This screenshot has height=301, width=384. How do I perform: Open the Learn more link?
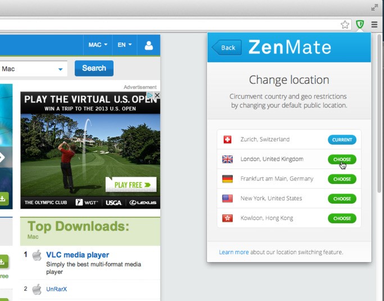coord(234,252)
